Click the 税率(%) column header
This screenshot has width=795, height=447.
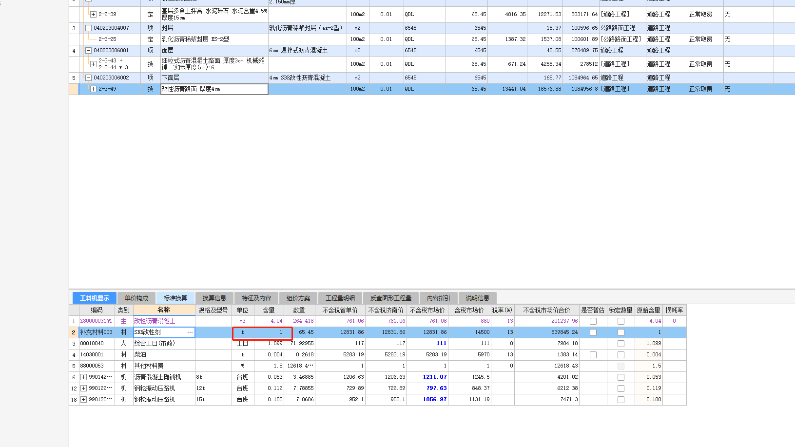[x=502, y=310]
